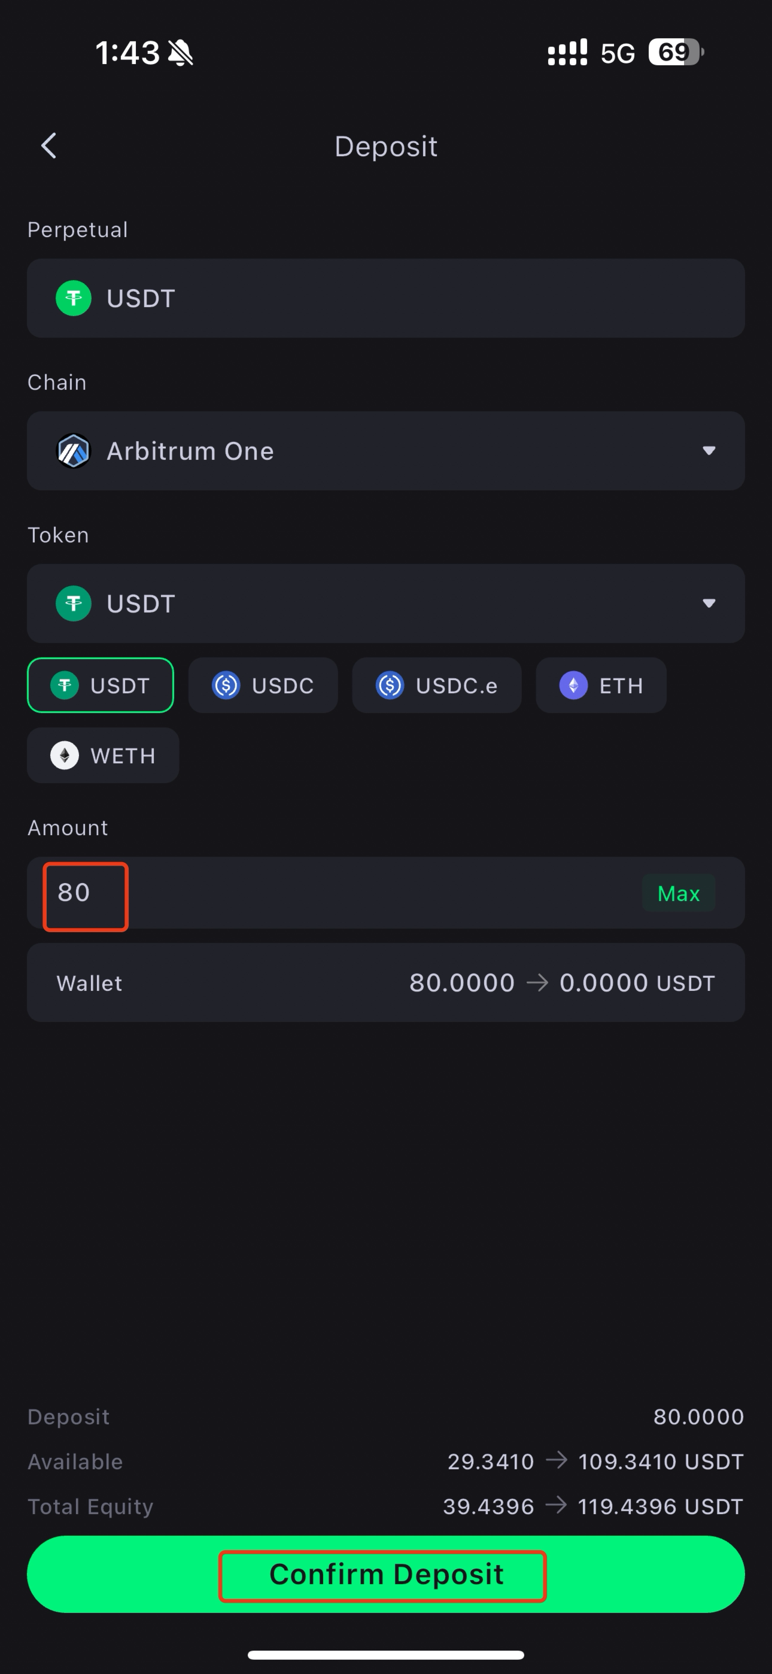Expand the Arbitrum One chain selector
Viewport: 772px width, 1674px height.
point(385,451)
